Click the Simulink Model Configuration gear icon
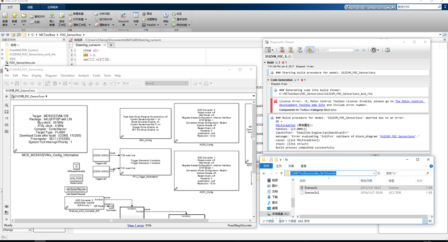This screenshot has width=448, height=242. point(55,83)
